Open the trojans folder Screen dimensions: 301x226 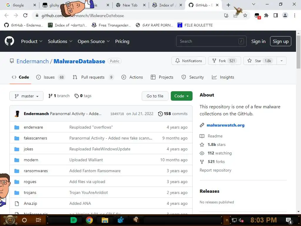30,192
